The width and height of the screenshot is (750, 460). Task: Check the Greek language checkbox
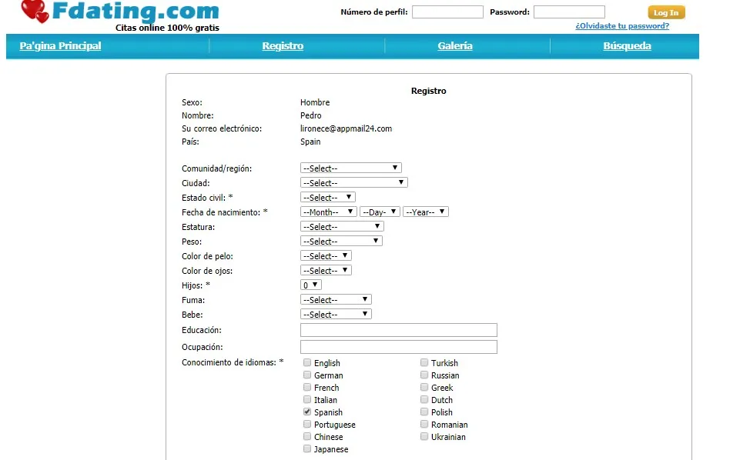tap(424, 387)
